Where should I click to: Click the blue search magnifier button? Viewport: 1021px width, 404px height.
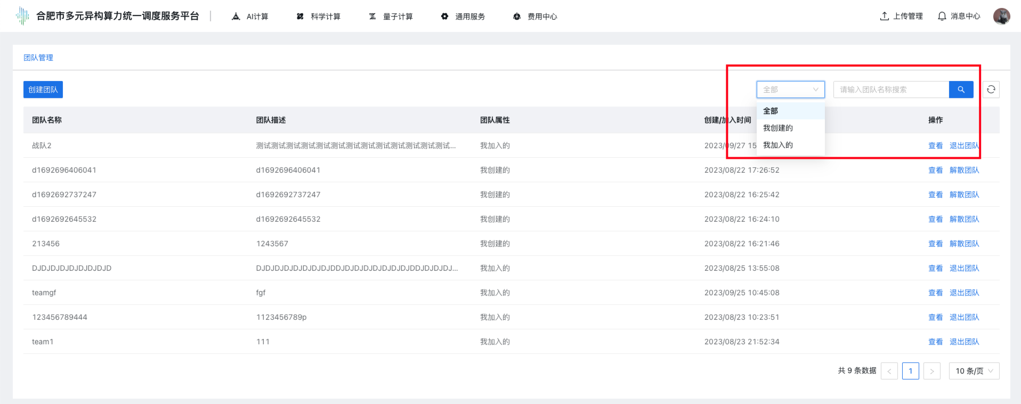click(x=961, y=90)
